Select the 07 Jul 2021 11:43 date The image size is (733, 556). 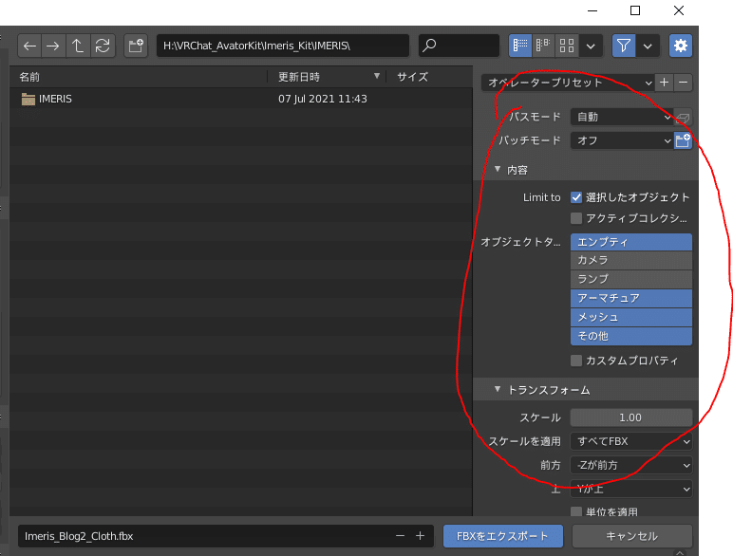pos(323,99)
